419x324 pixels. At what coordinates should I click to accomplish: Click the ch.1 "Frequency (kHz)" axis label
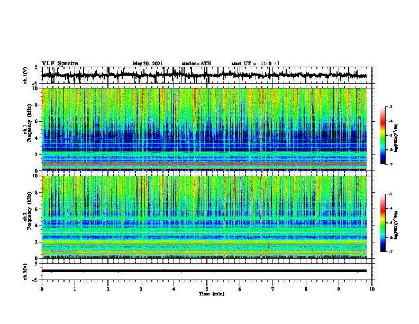coord(29,123)
